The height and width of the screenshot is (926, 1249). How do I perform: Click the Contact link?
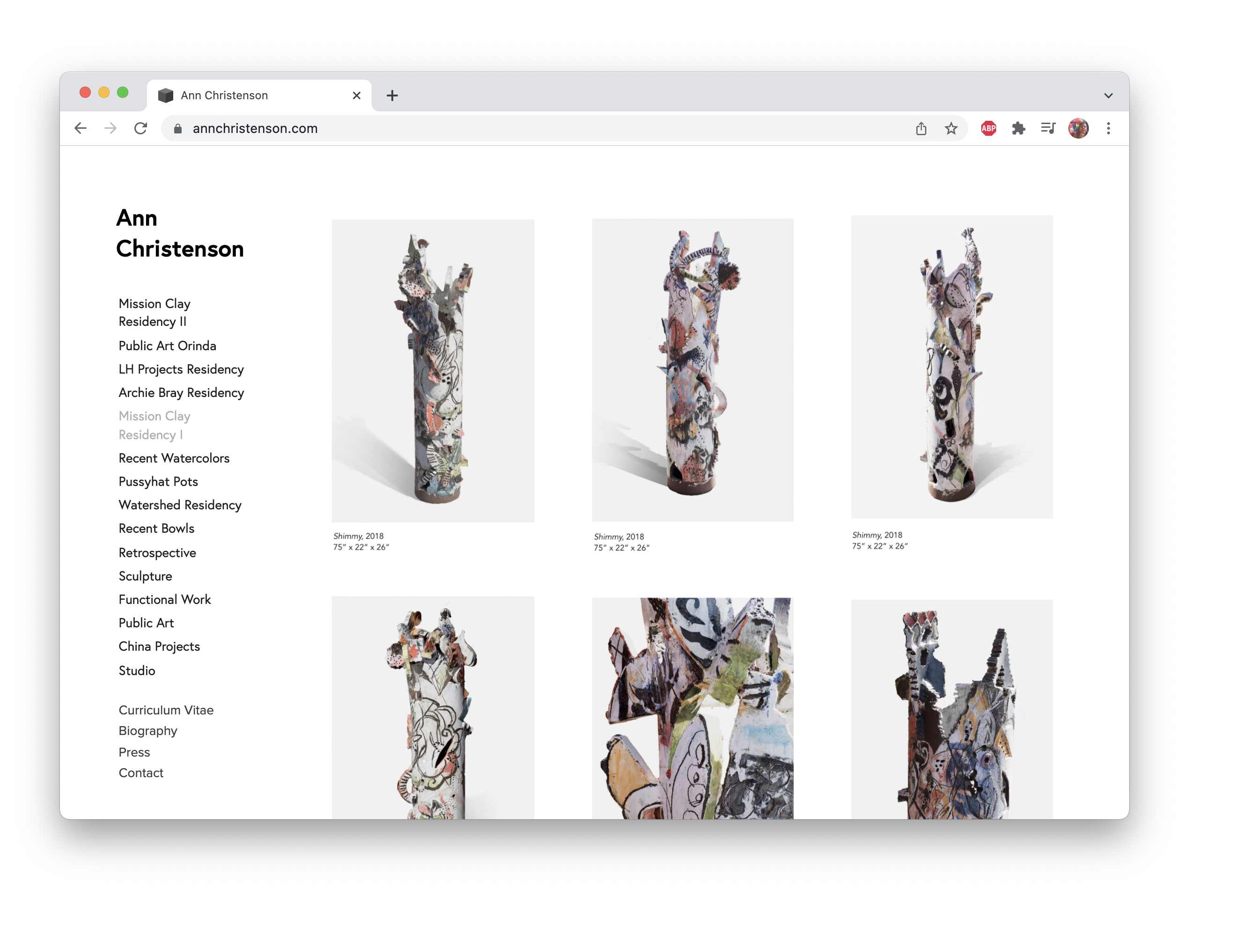pyautogui.click(x=141, y=773)
